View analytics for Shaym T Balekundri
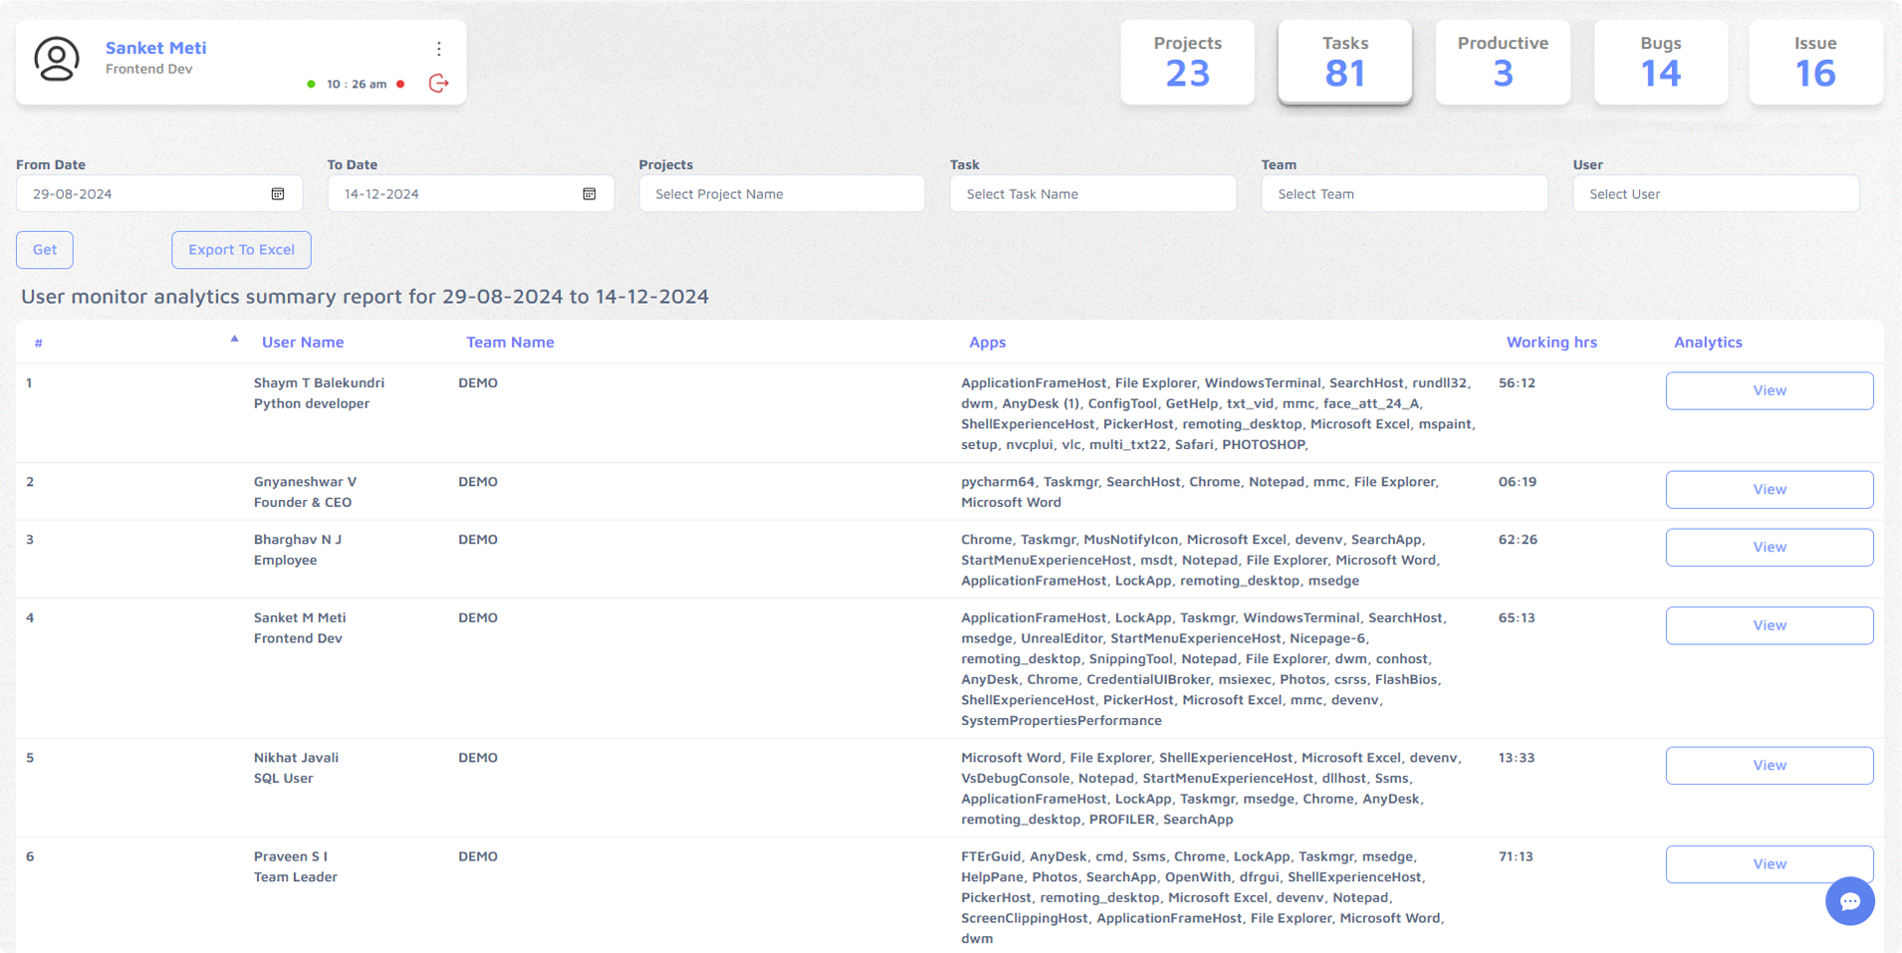Image resolution: width=1902 pixels, height=953 pixels. click(x=1769, y=390)
